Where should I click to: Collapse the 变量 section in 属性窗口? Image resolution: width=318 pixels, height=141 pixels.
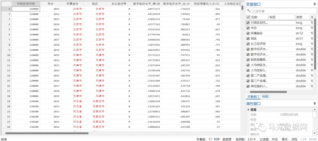(x=248, y=110)
